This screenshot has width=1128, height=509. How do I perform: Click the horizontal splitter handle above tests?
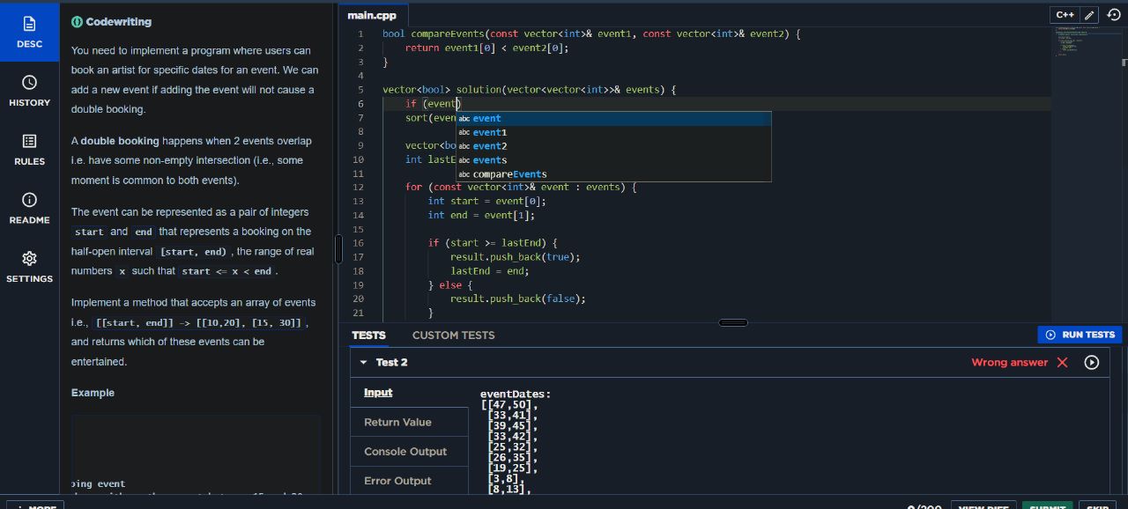(x=733, y=322)
